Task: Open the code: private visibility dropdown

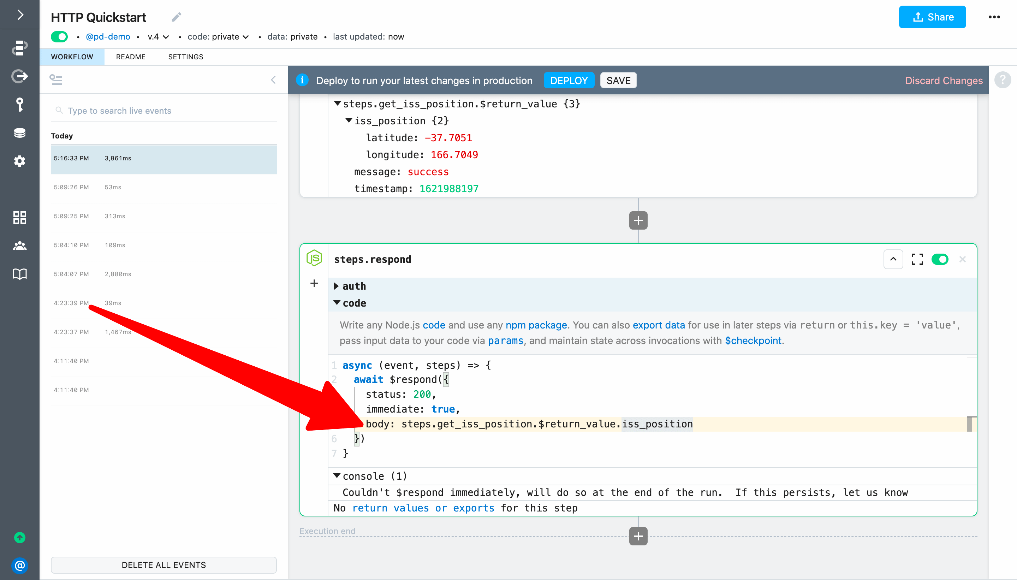Action: (218, 37)
